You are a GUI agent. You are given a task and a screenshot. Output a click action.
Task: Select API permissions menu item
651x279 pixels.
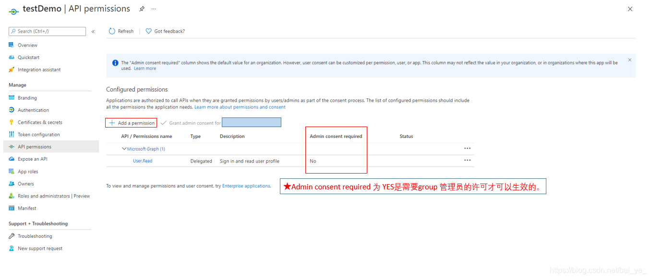pyautogui.click(x=51, y=147)
